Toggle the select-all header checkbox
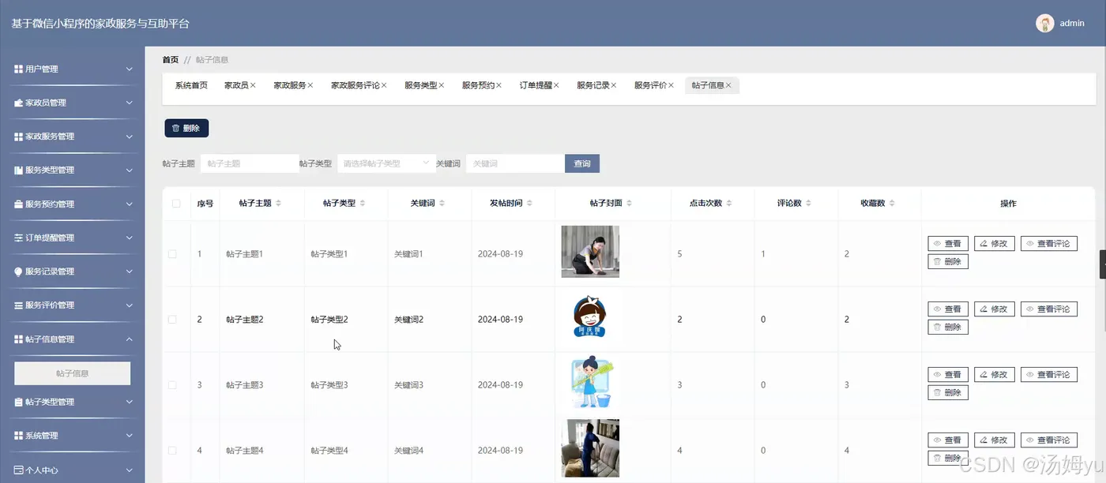This screenshot has width=1106, height=483. tap(176, 204)
